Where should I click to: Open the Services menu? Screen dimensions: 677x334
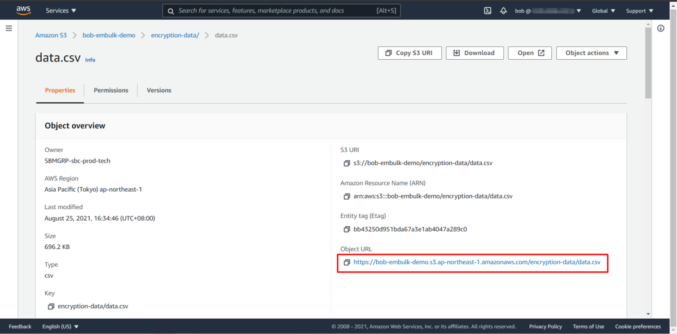(61, 11)
